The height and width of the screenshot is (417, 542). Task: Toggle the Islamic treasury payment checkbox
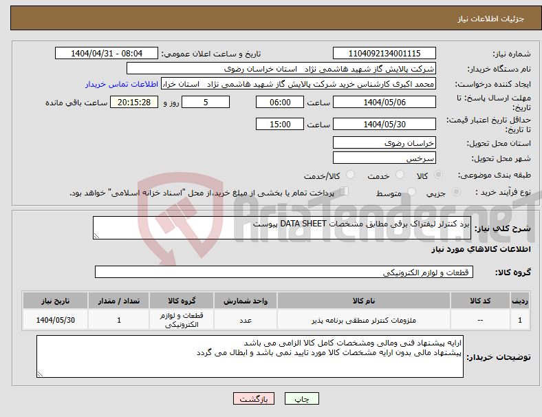[344, 191]
